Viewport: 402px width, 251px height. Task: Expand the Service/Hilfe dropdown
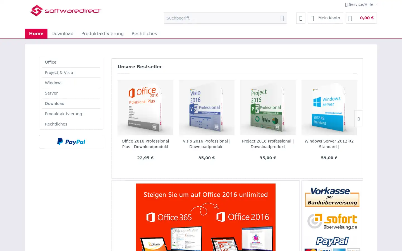(x=361, y=4)
